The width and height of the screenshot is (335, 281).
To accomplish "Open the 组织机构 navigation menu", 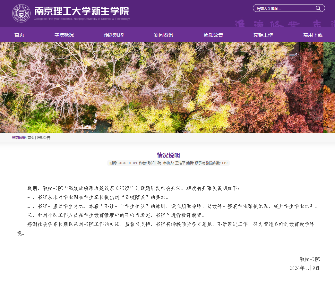I will [x=114, y=34].
